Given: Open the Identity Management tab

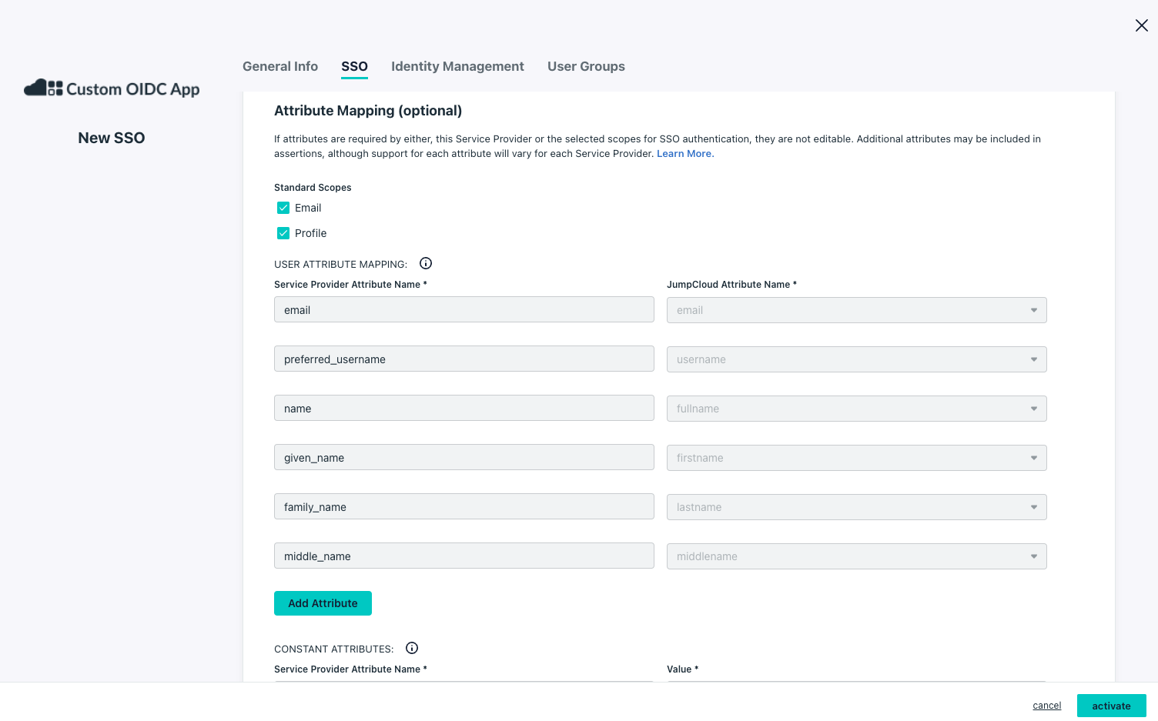Looking at the screenshot, I should pyautogui.click(x=457, y=66).
